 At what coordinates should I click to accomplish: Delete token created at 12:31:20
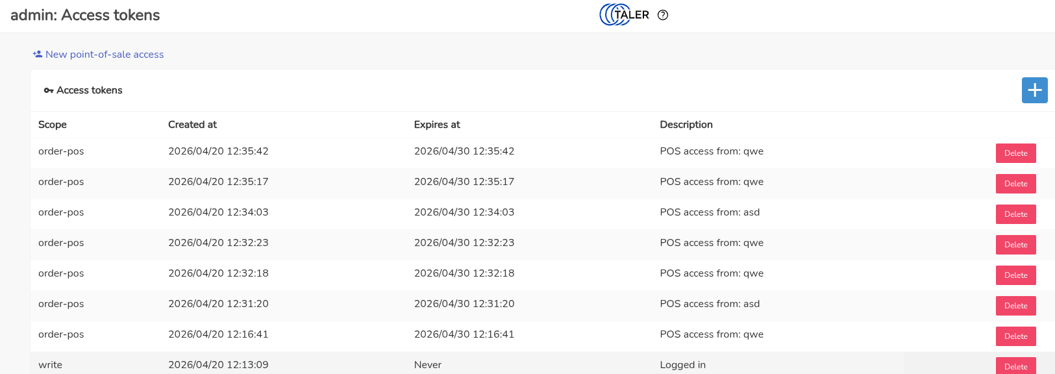click(1015, 306)
